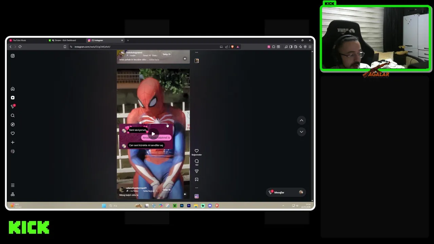The height and width of the screenshot is (244, 434).
Task: Switch to Stream - Kick Dashboard tab
Action: pos(65,40)
